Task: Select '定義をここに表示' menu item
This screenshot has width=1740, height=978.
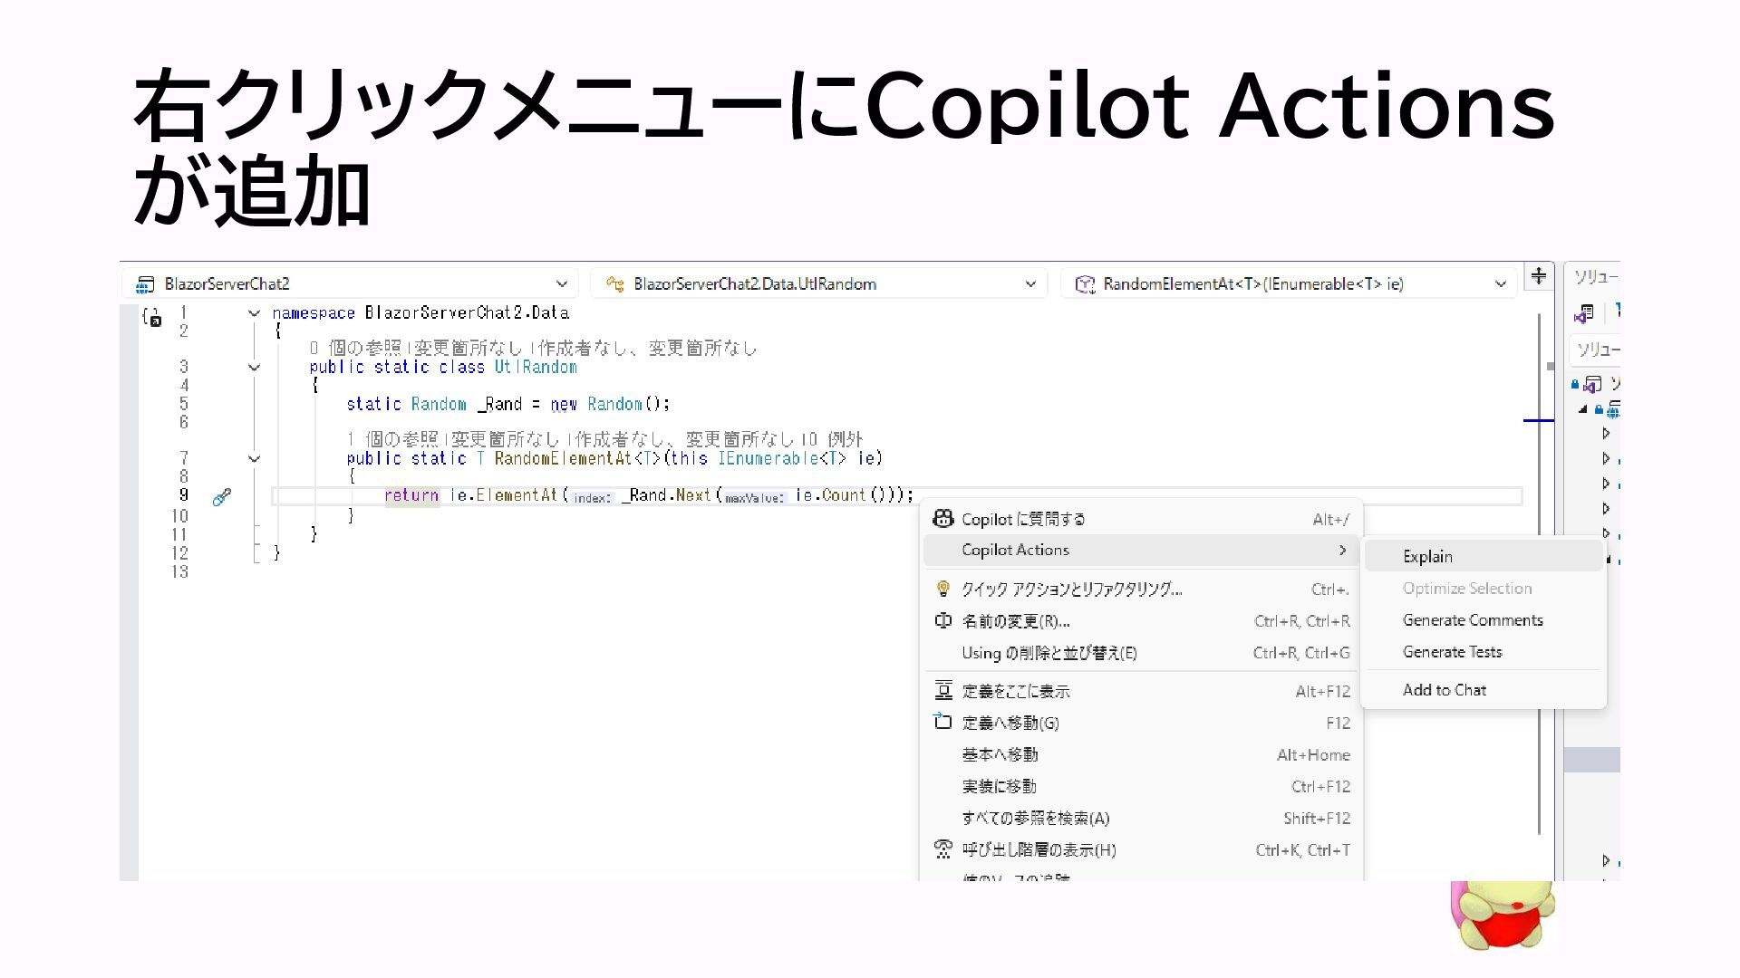Action: pos(1142,691)
